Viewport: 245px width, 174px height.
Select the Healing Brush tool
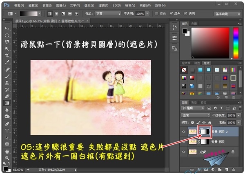[x=7, y=69]
